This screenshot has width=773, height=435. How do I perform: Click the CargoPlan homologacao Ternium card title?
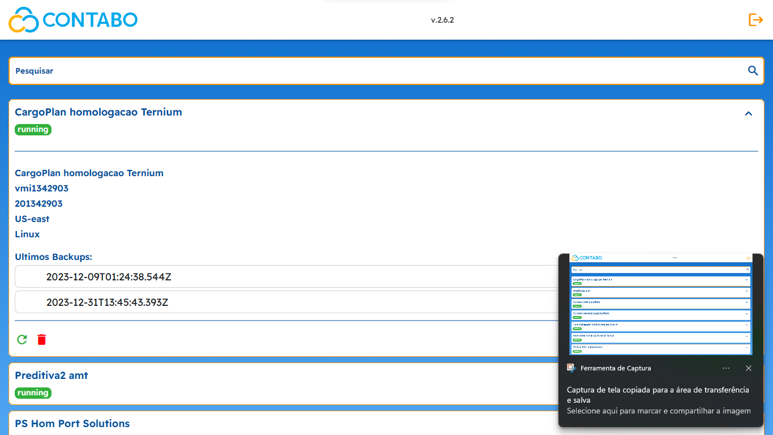coord(98,112)
